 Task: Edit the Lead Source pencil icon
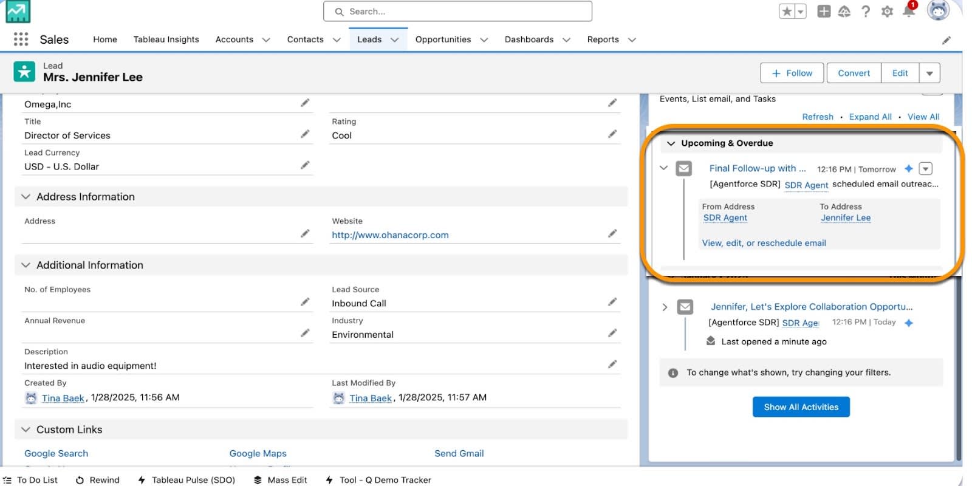(x=612, y=302)
